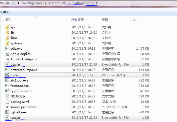Sort files by the 类型 column header
Viewport: 177px width, 122px height.
pyautogui.click(x=105, y=19)
